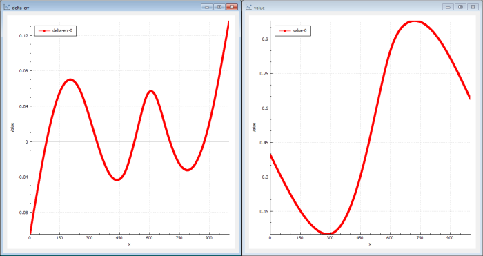Click y-axis label 0.45 in value plot
Viewport: 483px width, 256px height.
point(265,143)
